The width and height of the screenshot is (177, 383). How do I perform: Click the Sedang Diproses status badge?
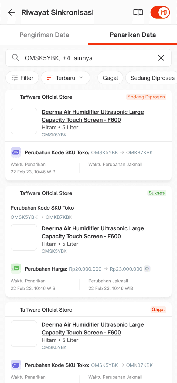click(x=146, y=97)
